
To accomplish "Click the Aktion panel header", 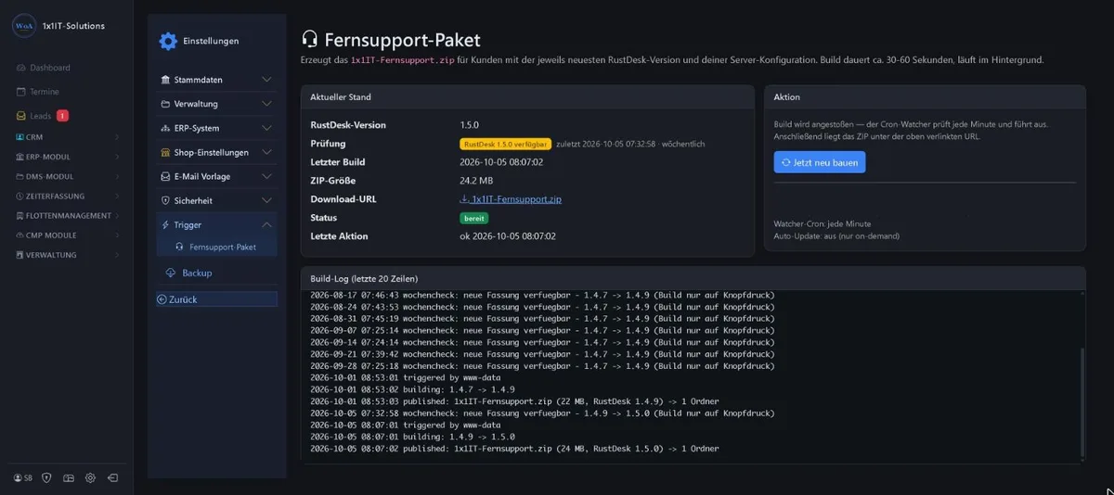I will click(925, 97).
